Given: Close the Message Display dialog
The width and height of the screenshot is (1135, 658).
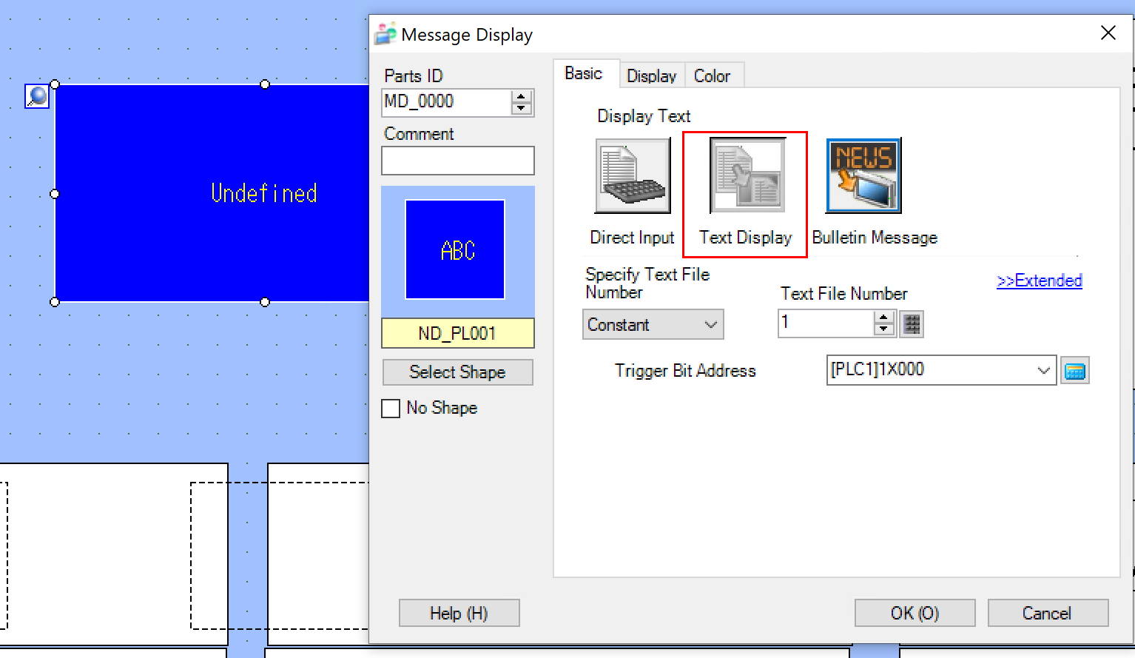Looking at the screenshot, I should (1108, 33).
